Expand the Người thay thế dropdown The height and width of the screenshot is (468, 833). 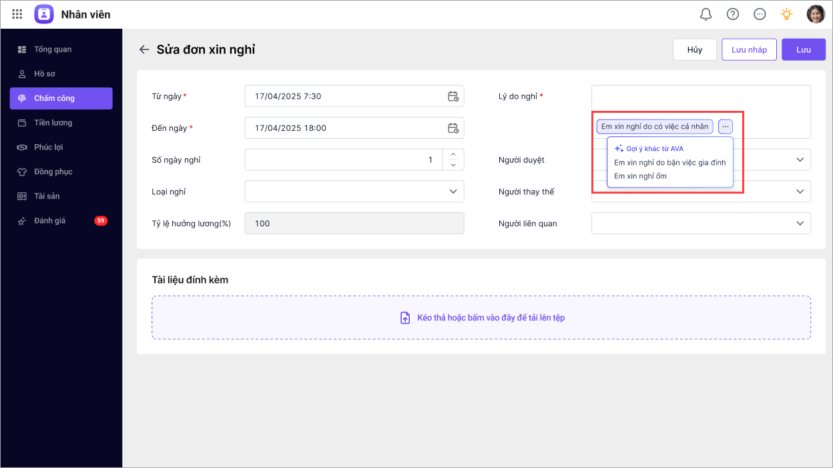pyautogui.click(x=800, y=192)
